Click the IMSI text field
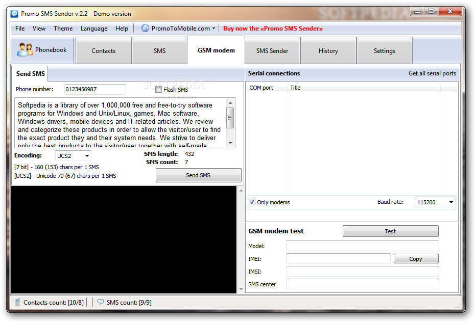The image size is (476, 323). [x=363, y=271]
